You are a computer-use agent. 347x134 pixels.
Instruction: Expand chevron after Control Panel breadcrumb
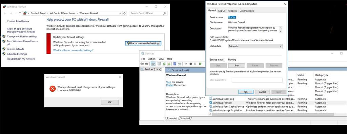(48, 13)
